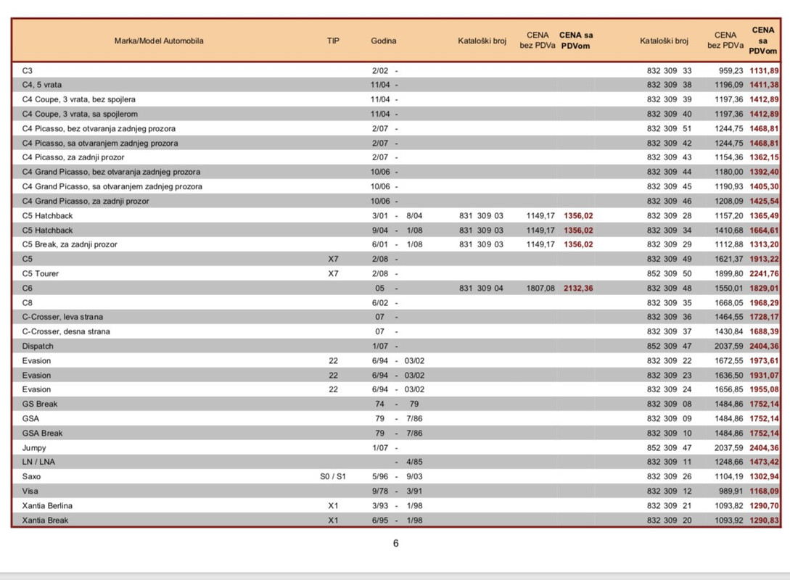The image size is (790, 580).
Task: Click catalog number '832 309 51'
Action: pos(669,128)
